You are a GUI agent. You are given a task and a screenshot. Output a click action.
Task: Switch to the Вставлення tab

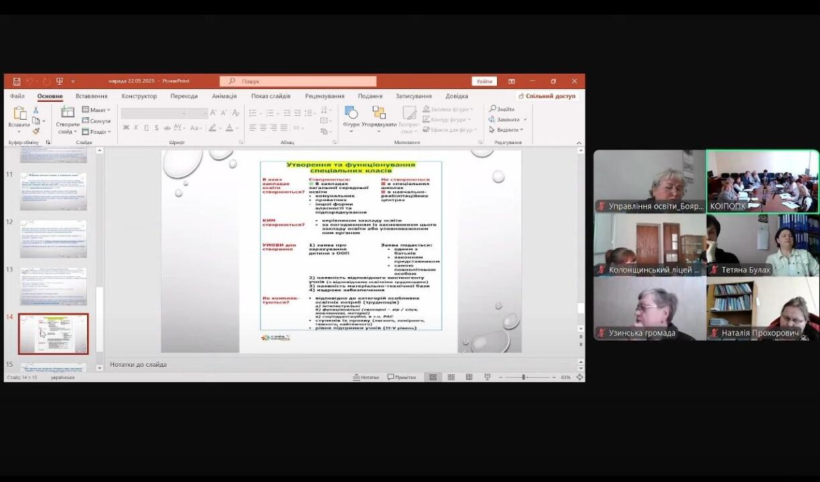(91, 96)
